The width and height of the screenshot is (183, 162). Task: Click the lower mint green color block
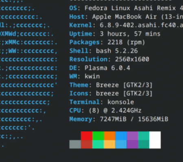(98, 144)
